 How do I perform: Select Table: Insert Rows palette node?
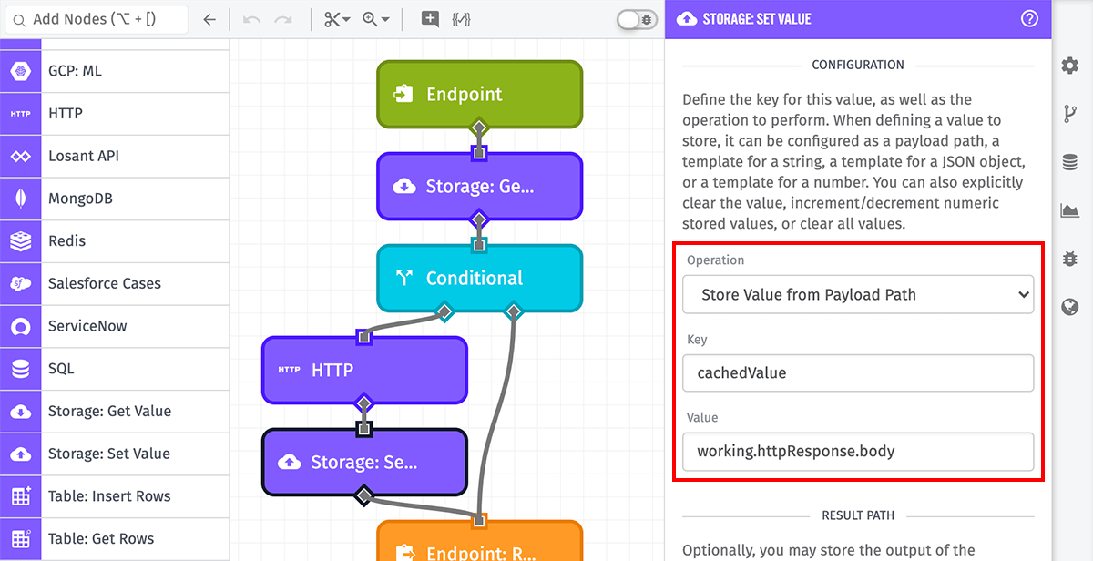pos(114,496)
